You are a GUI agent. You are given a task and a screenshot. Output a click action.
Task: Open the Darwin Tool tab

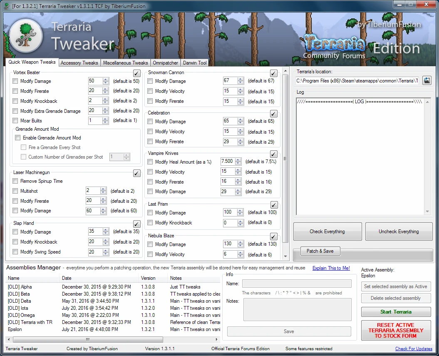[x=194, y=62]
